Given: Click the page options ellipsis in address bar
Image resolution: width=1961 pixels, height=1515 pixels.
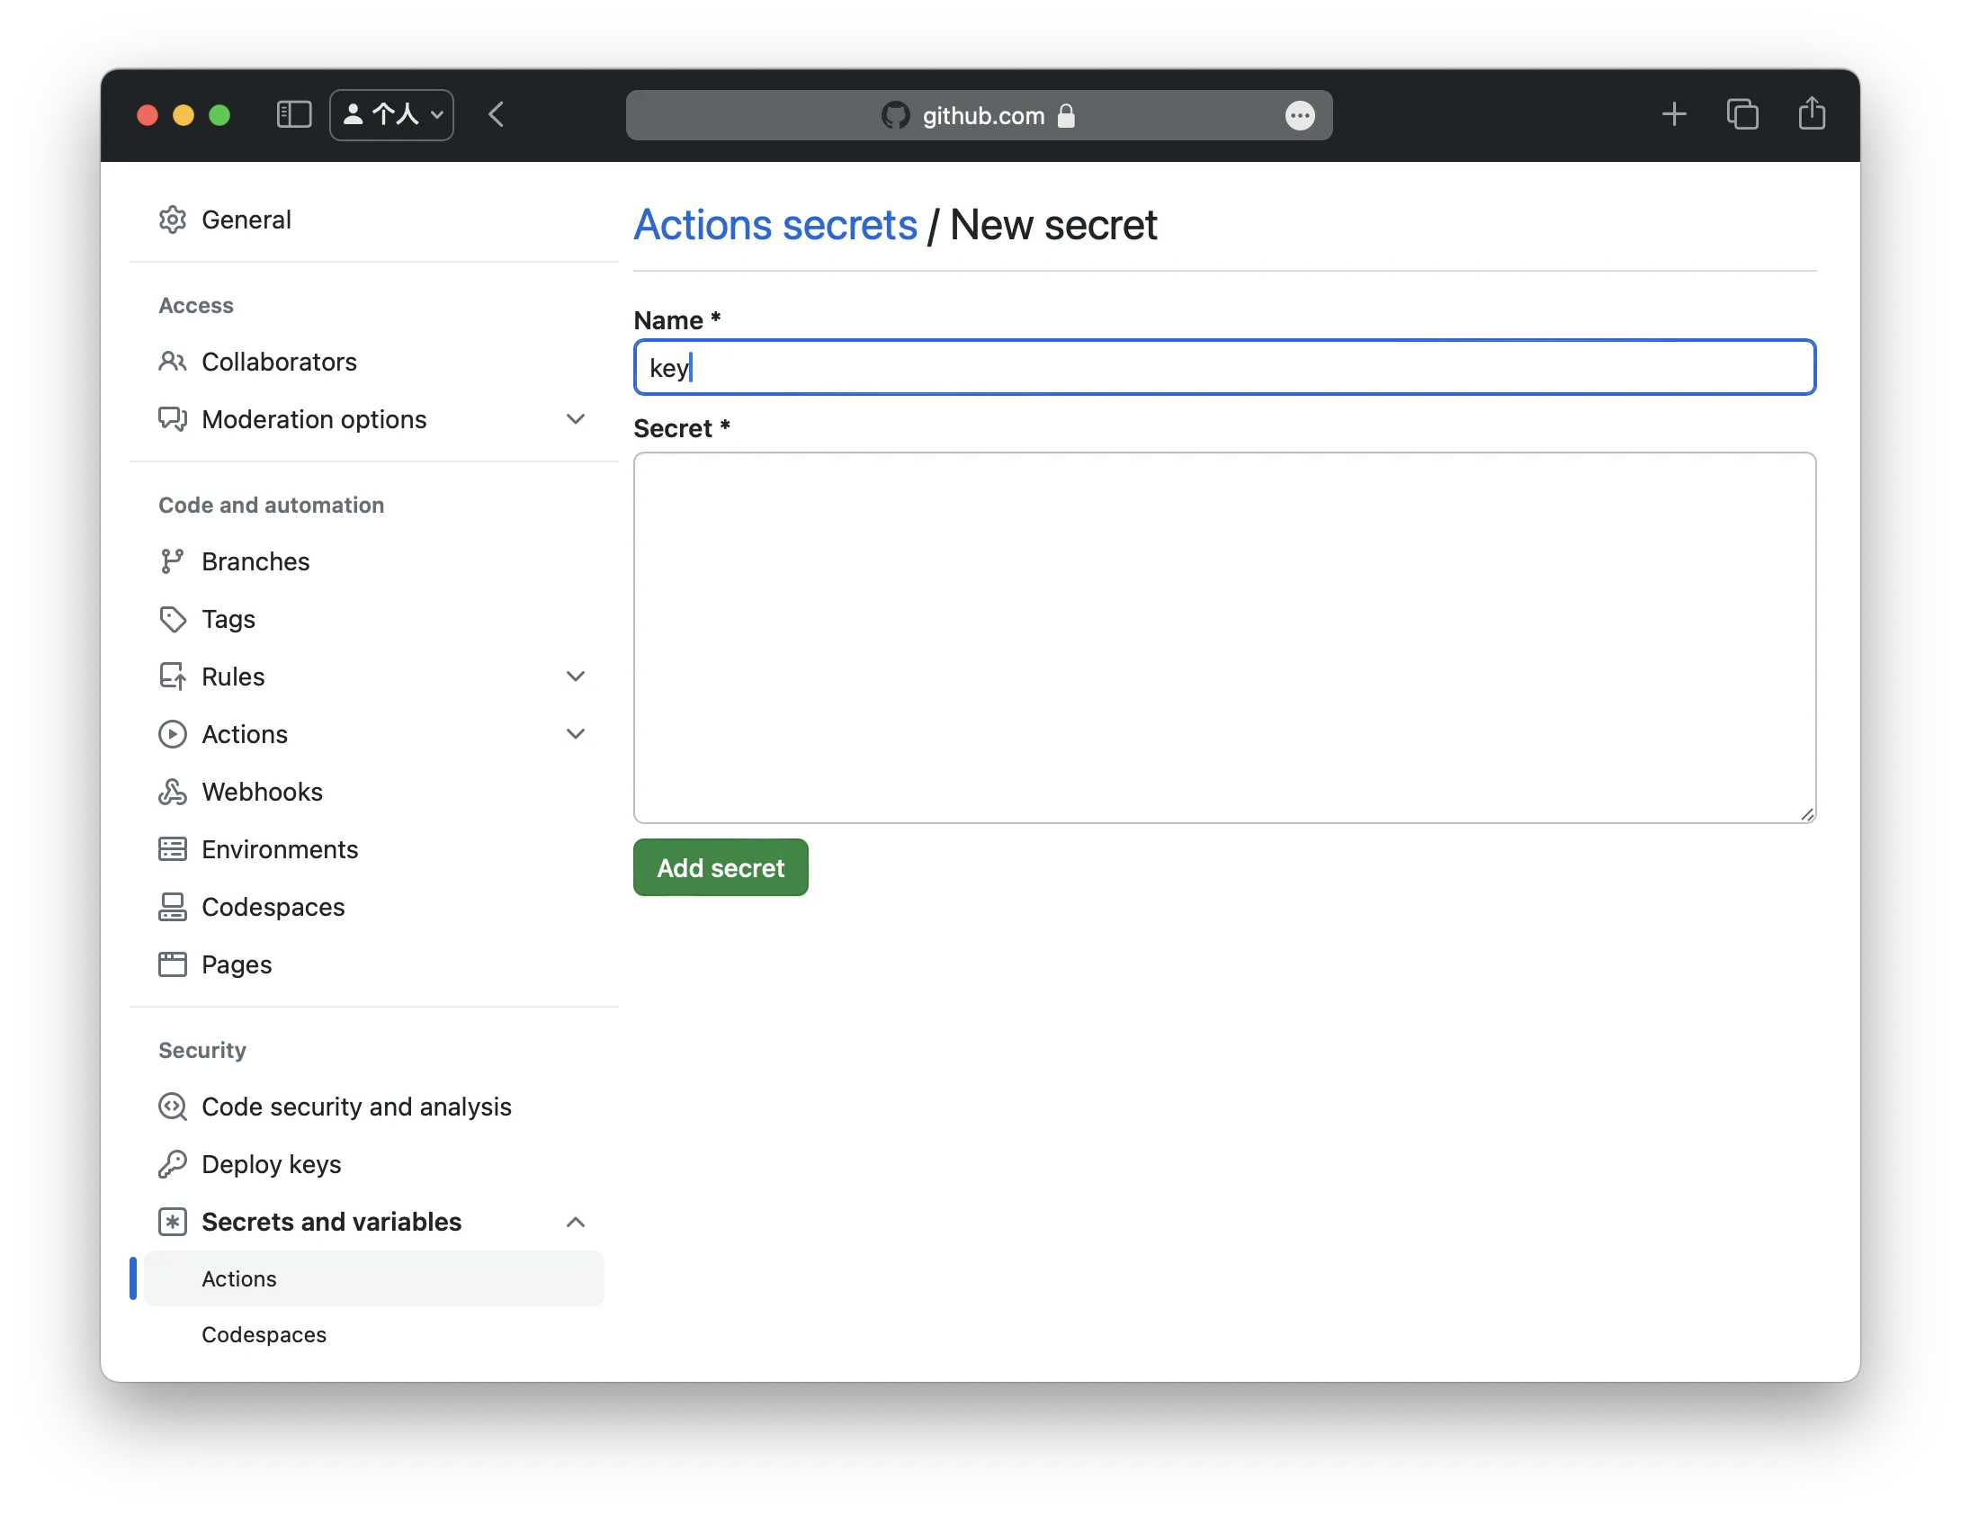Looking at the screenshot, I should point(1299,115).
